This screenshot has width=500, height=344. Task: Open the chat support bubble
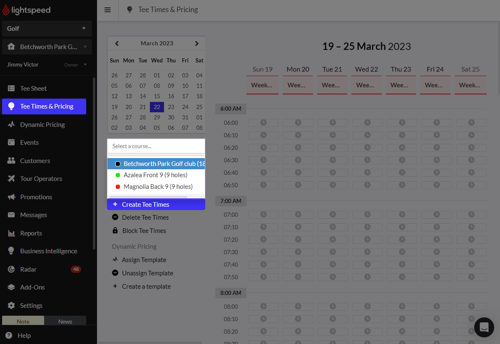click(x=484, y=327)
